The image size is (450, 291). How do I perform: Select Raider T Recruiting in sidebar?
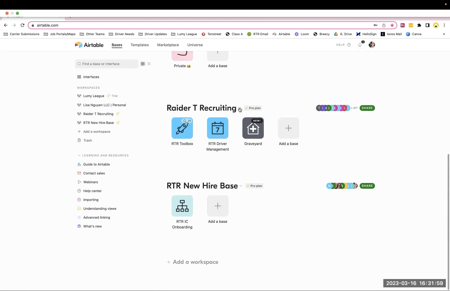coord(98,114)
